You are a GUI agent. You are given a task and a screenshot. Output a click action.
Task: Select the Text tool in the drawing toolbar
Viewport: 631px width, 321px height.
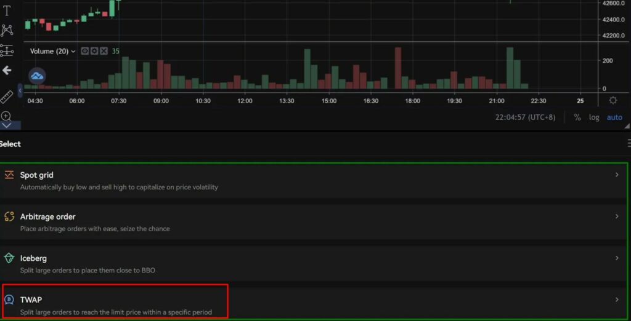coord(7,10)
